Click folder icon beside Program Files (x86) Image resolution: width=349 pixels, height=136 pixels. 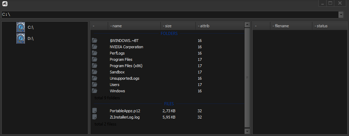pyautogui.click(x=95, y=66)
